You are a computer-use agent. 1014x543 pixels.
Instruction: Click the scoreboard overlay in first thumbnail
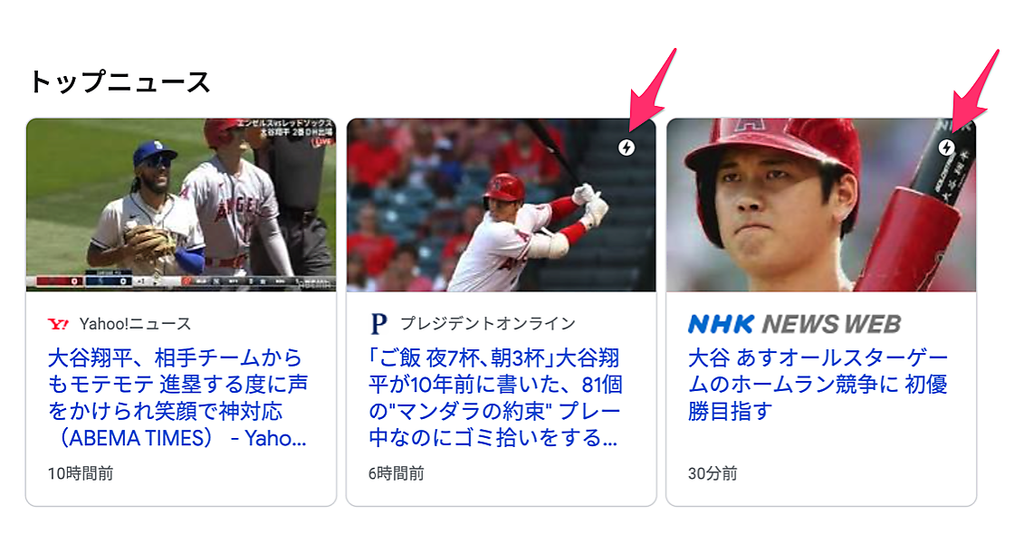(181, 281)
